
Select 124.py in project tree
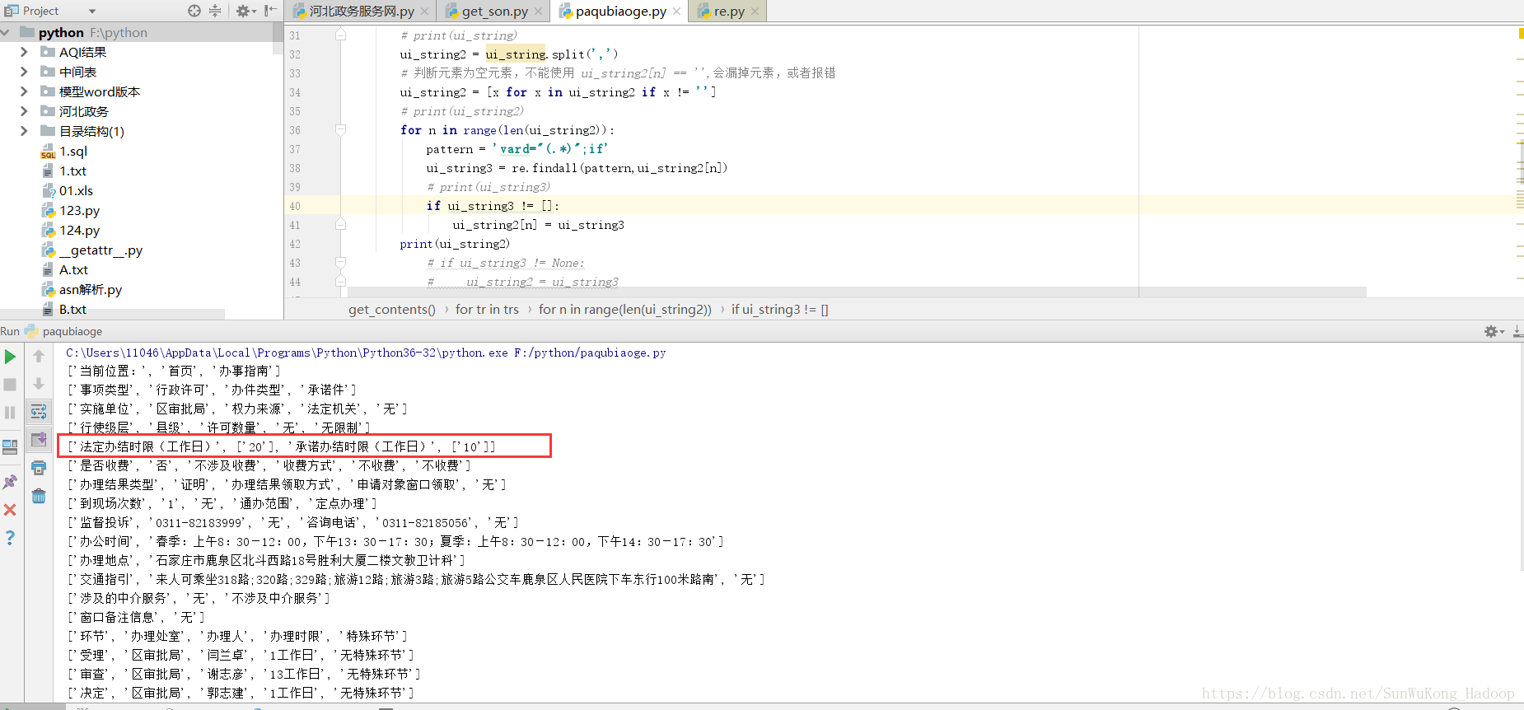click(80, 230)
